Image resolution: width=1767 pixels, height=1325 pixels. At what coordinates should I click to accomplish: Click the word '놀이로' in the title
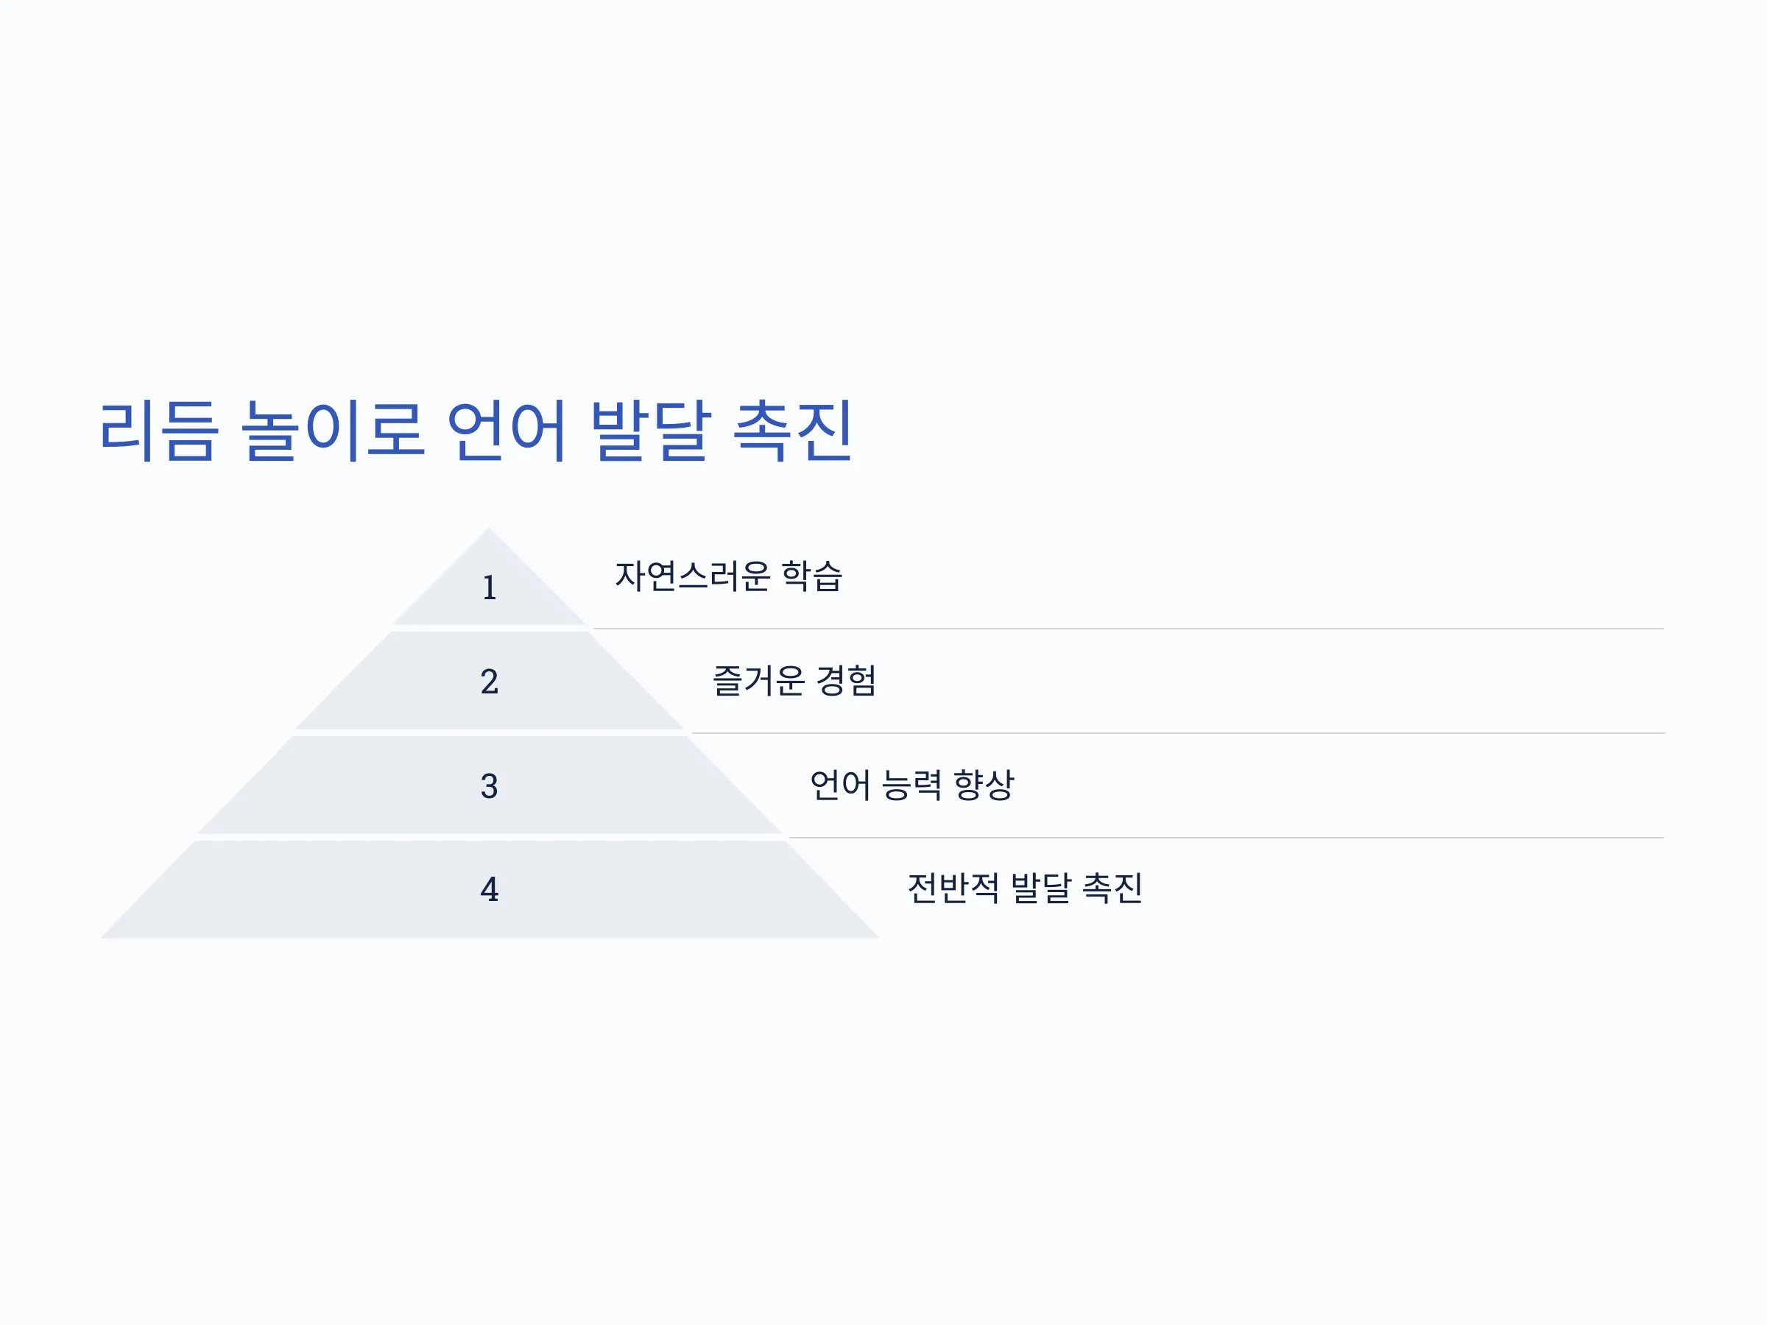tap(332, 431)
